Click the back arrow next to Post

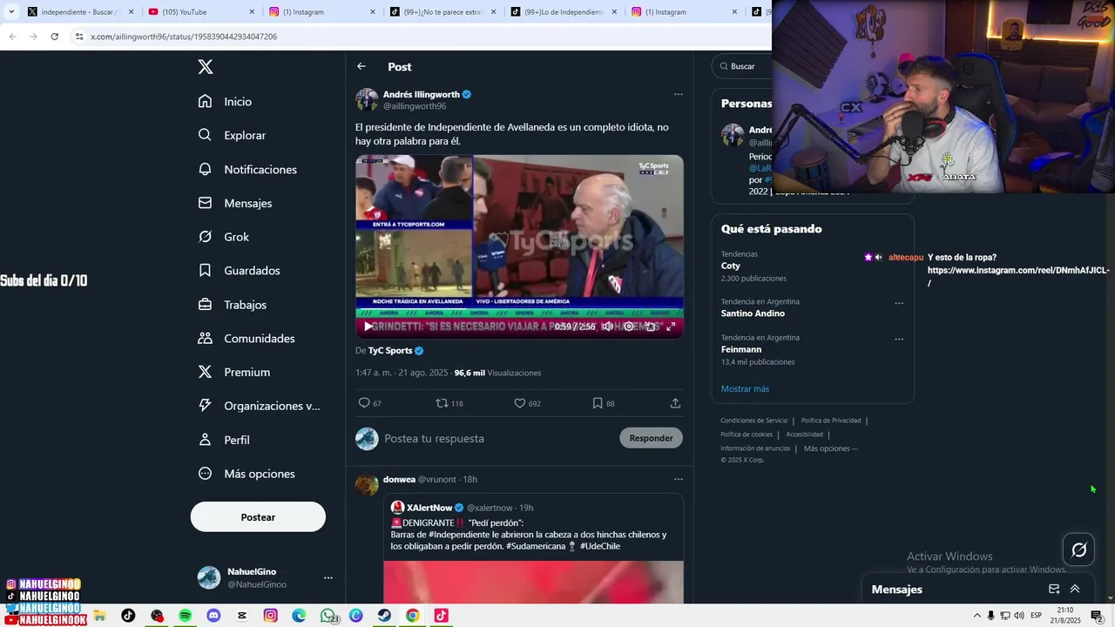pyautogui.click(x=362, y=66)
